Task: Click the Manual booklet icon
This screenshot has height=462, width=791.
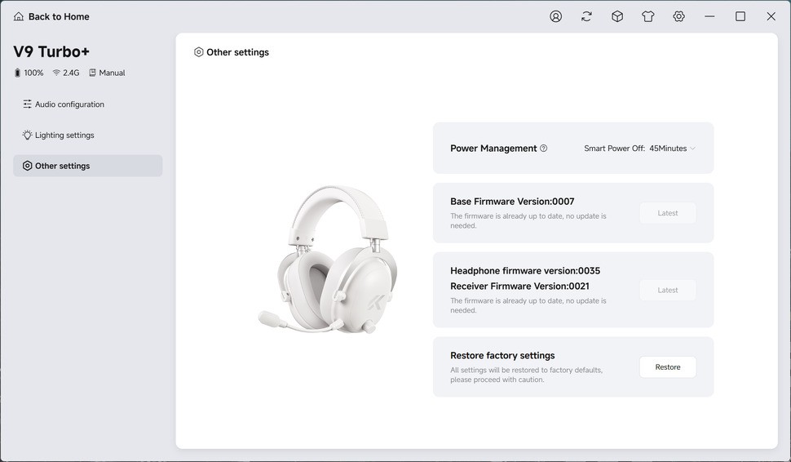Action: click(x=92, y=73)
